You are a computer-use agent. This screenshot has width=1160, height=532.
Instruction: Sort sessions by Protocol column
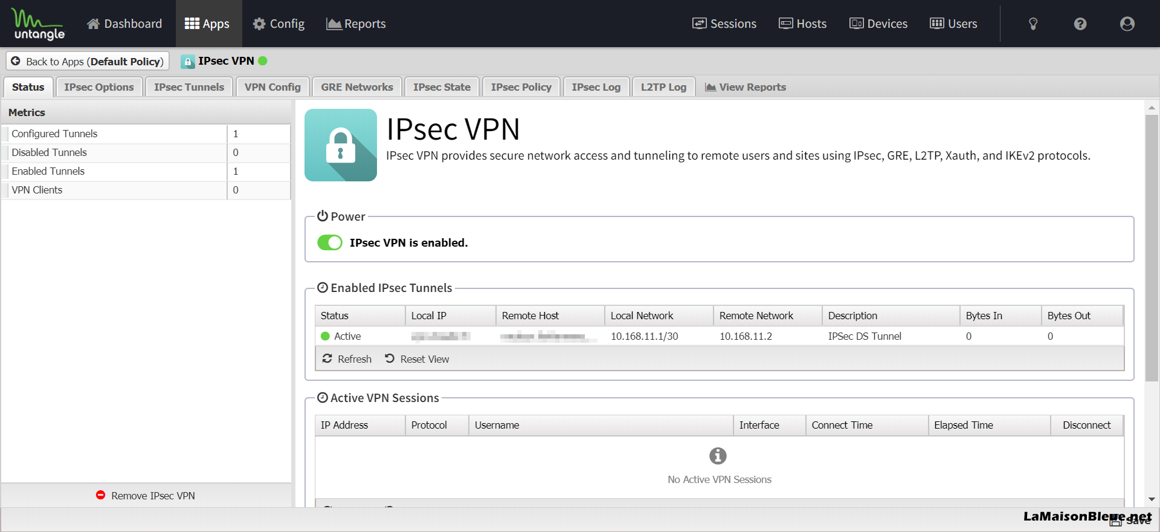point(437,425)
